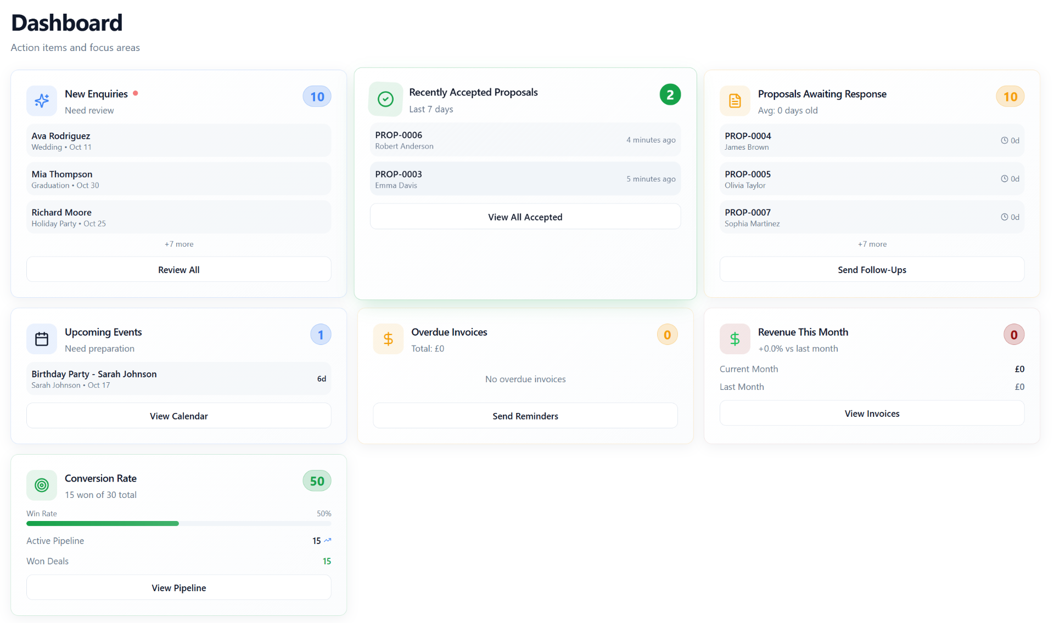1054x623 pixels.
Task: Open Birthday Party - Sarah Johnson event
Action: point(178,378)
